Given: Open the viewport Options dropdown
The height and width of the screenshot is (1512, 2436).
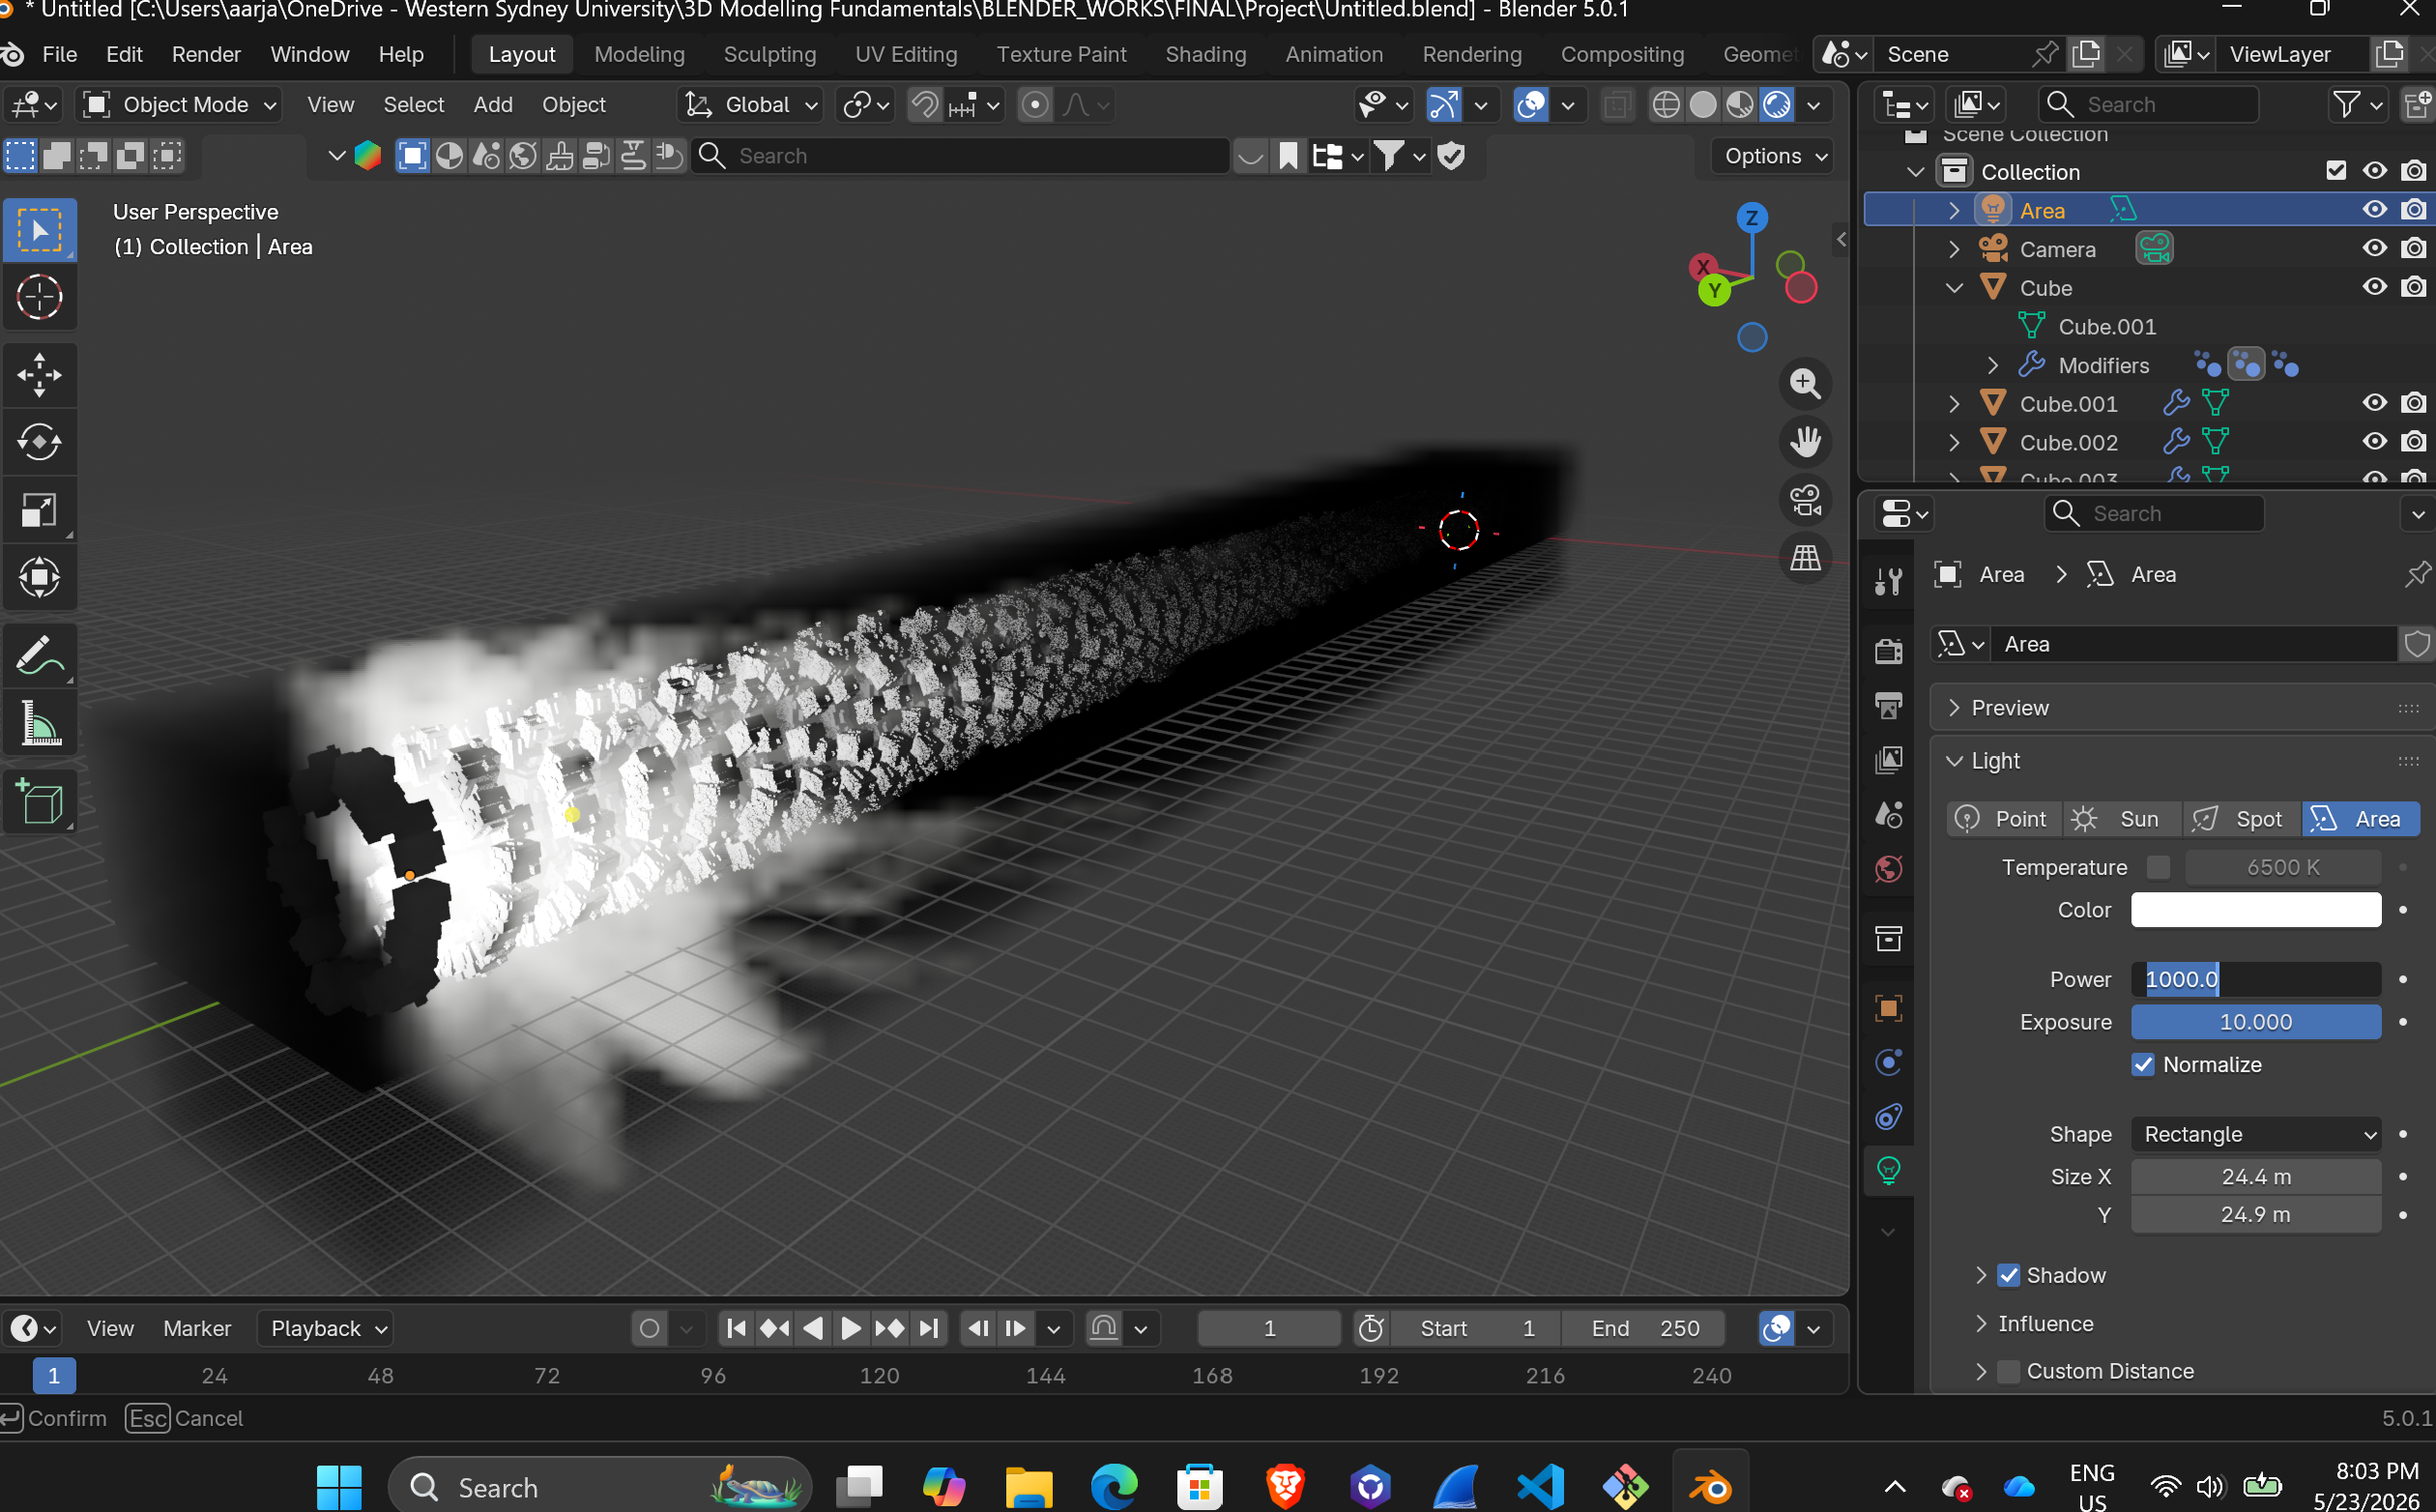Looking at the screenshot, I should tap(1774, 156).
